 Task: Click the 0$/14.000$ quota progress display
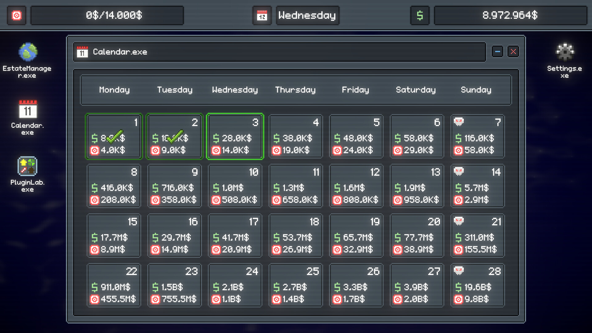(107, 15)
